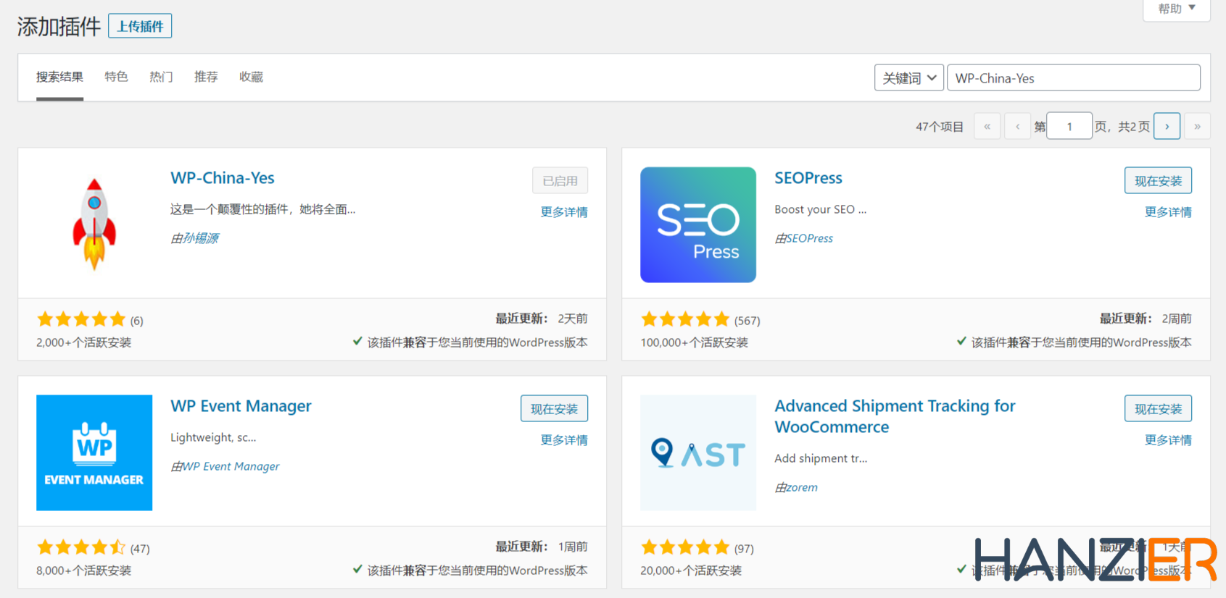Open the 关键词 search type dropdown
Viewport: 1226px width, 598px height.
pos(909,78)
